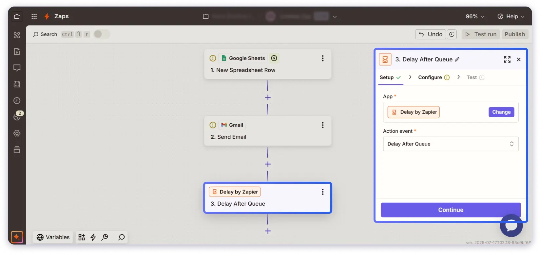Viewport: 540px width, 254px height.
Task: Switch to the Configure tab
Action: [x=434, y=77]
